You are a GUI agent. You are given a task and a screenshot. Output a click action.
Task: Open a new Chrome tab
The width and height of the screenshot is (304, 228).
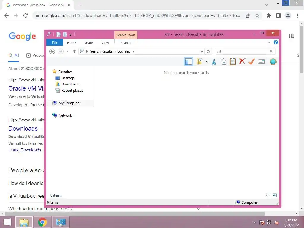[x=80, y=5]
